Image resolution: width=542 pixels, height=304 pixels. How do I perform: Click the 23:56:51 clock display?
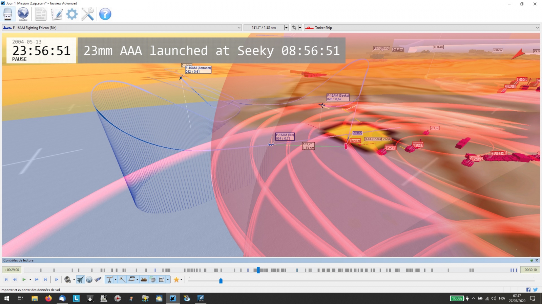pyautogui.click(x=41, y=51)
